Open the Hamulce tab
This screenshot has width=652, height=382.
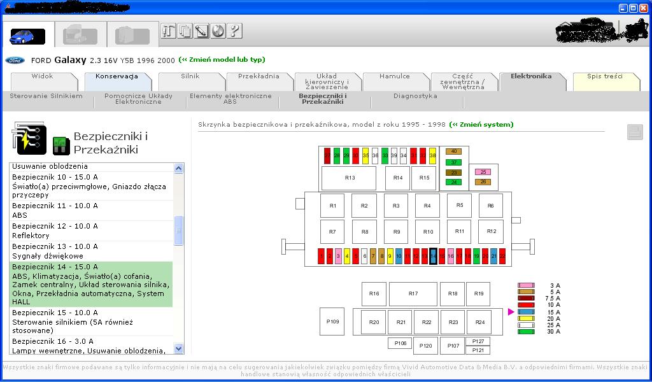[395, 76]
